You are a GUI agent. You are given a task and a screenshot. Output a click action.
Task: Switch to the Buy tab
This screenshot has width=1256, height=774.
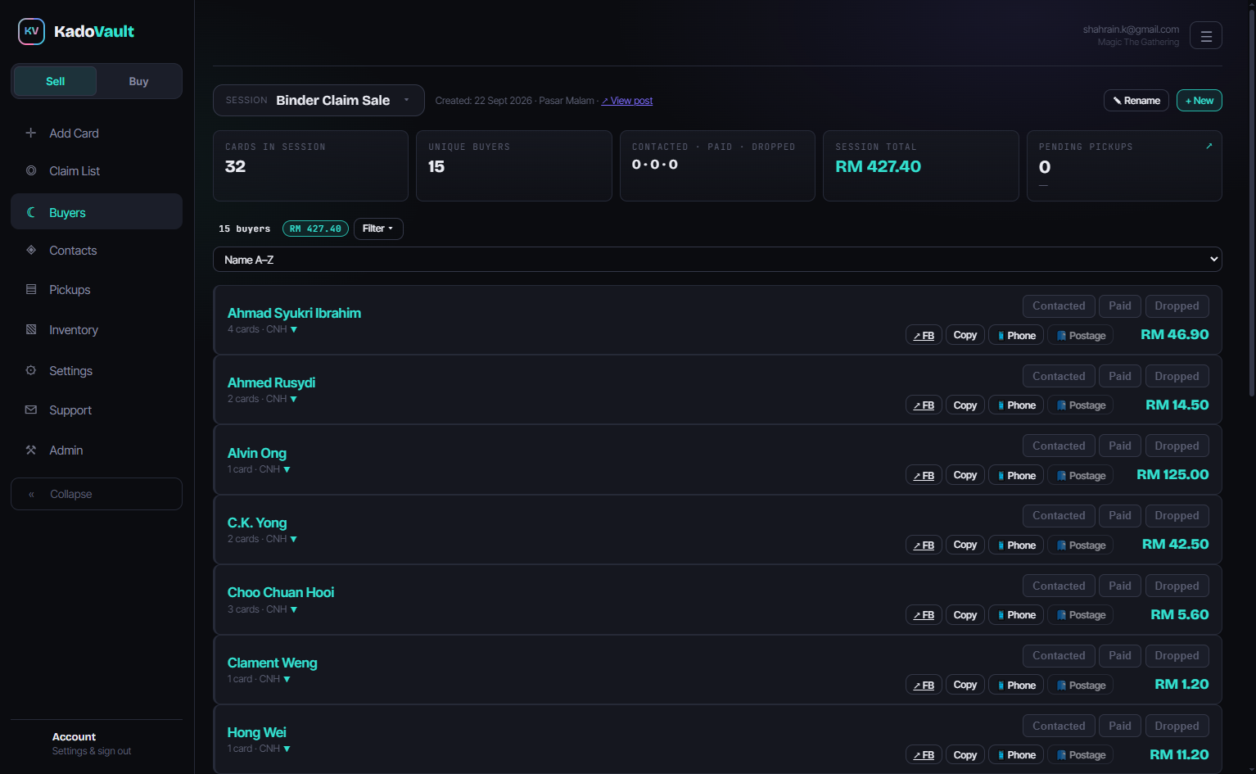(138, 81)
